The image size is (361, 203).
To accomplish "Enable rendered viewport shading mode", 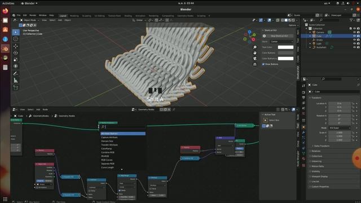I will [x=293, y=20].
